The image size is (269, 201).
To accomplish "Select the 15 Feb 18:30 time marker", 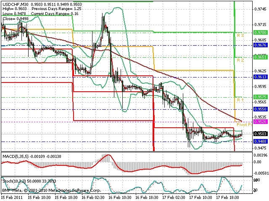I will [66, 198].
